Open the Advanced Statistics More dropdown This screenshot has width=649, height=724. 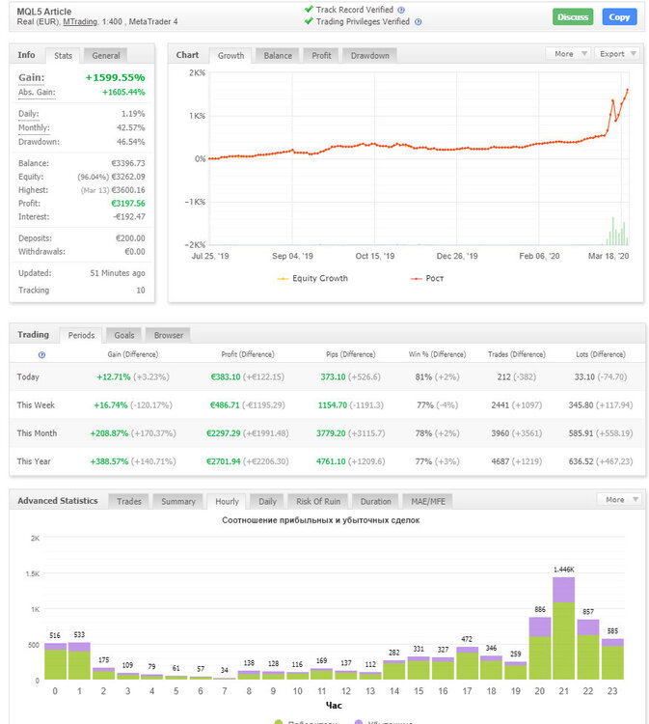click(x=619, y=500)
